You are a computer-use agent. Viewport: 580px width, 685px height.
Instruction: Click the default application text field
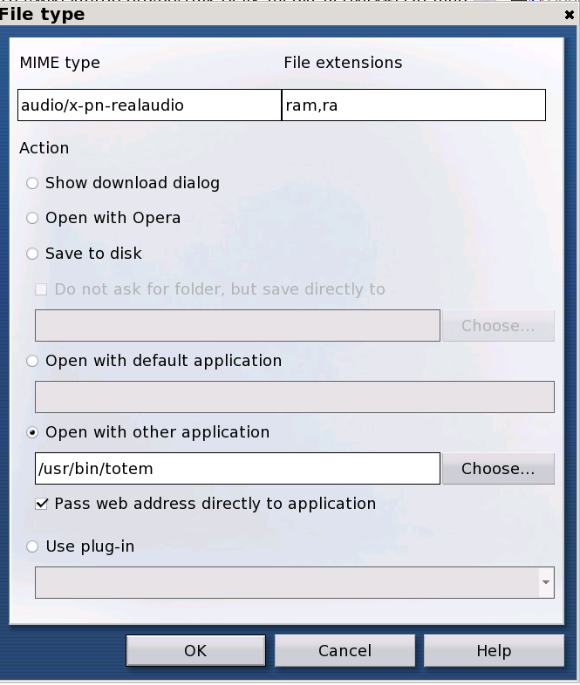point(294,397)
